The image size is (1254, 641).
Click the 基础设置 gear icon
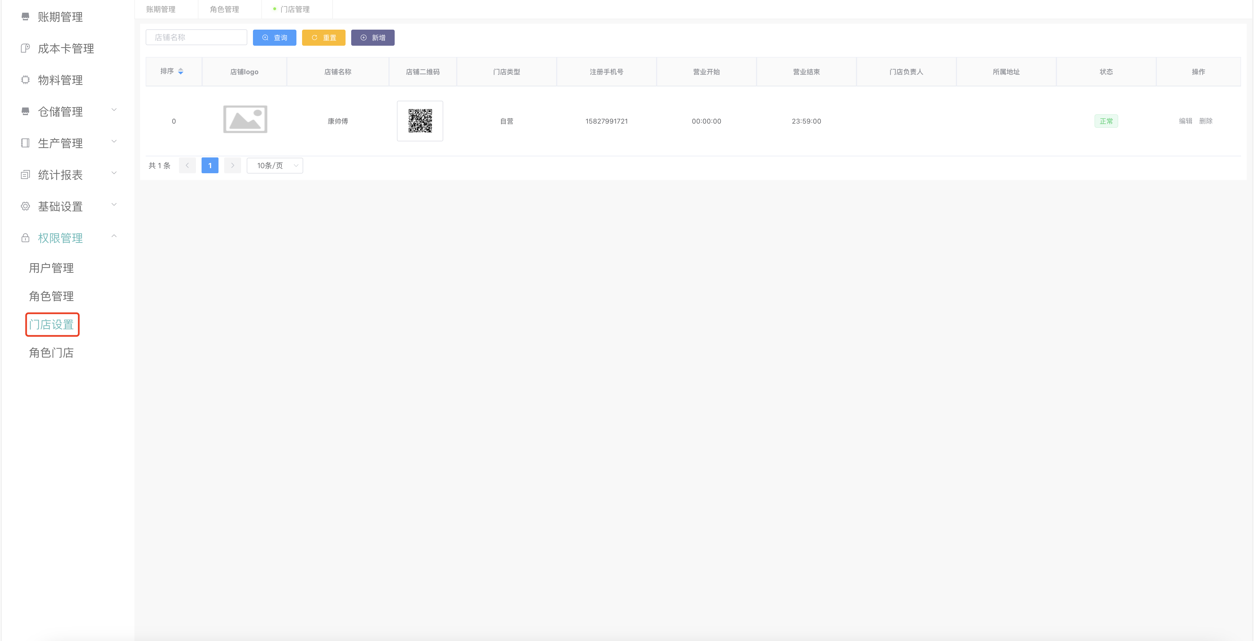point(25,206)
